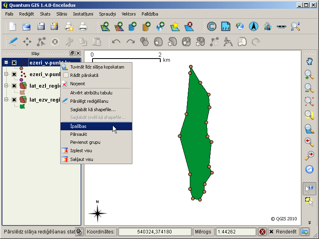Toggle visibility of lat_ezl_region layer
Image resolution: width=319 pixels, height=239 pixels.
tap(14, 86)
